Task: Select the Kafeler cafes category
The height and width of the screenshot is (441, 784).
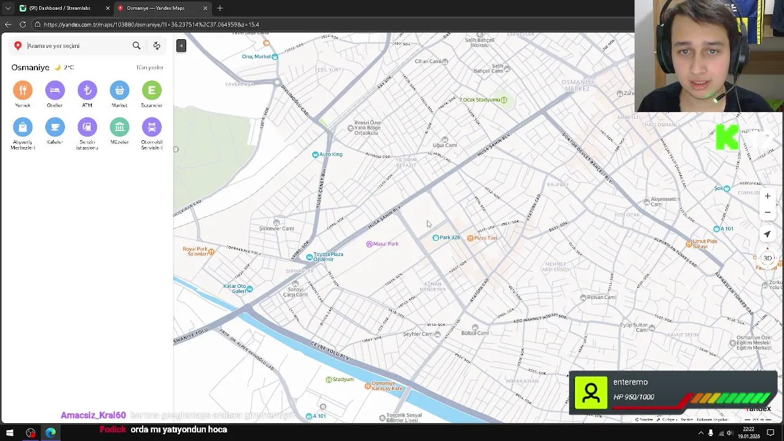Action: click(55, 127)
